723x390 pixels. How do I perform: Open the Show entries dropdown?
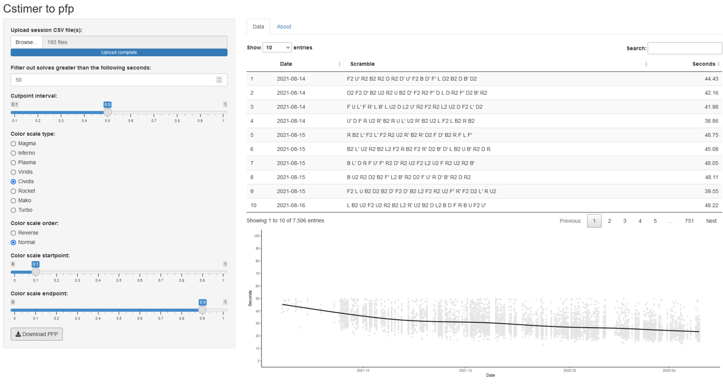click(x=277, y=47)
